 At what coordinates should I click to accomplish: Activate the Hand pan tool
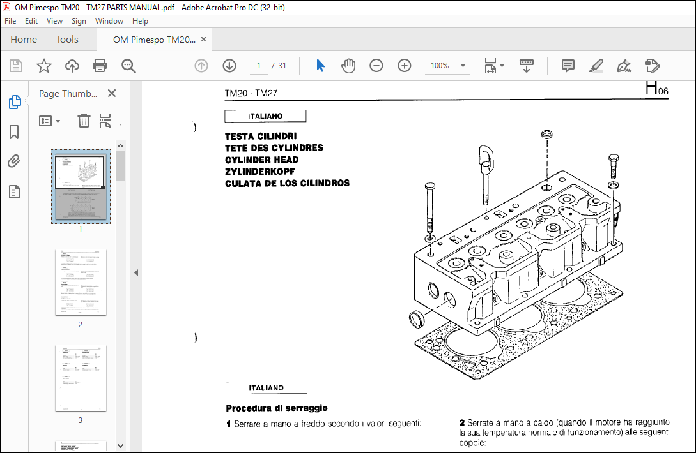[x=348, y=66]
